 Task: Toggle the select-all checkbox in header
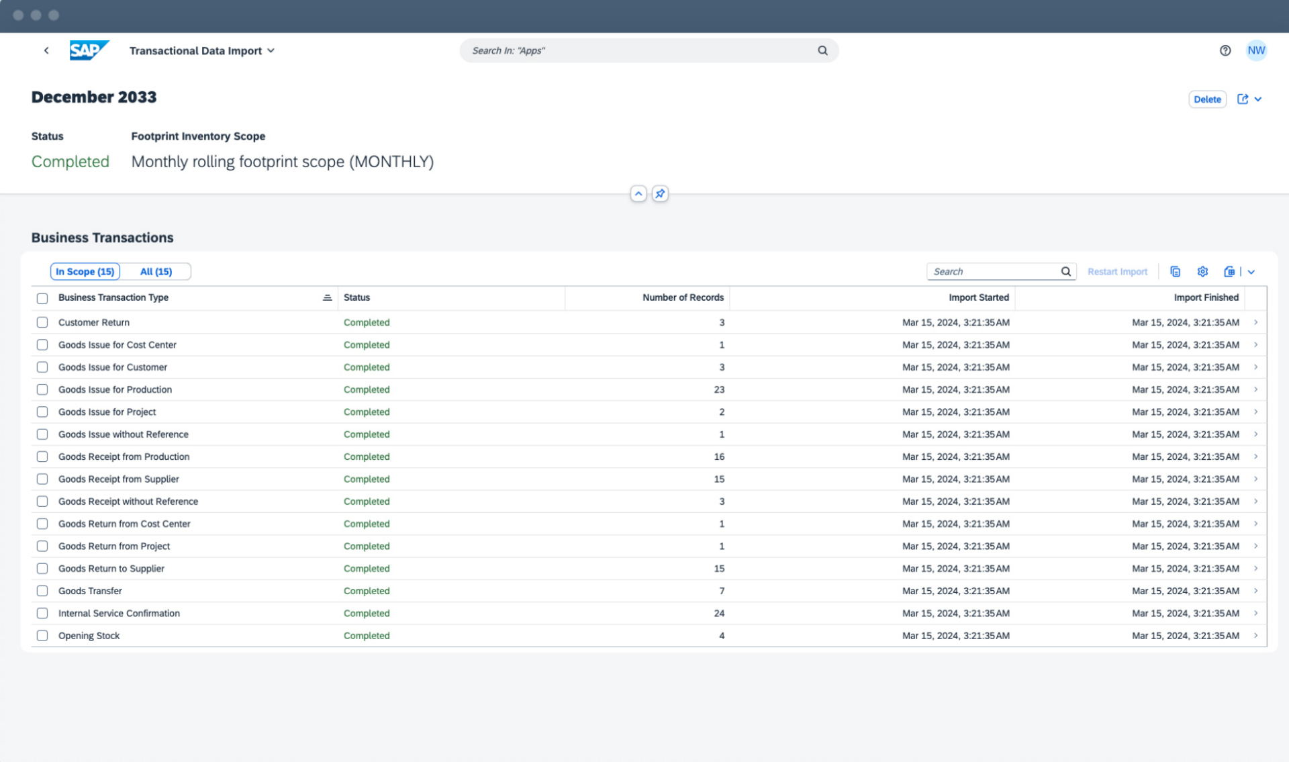[42, 298]
